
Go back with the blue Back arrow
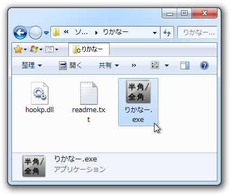(20, 32)
